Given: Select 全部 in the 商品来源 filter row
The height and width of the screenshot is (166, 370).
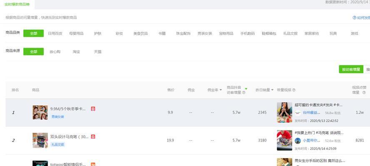Looking at the screenshot, I should 33,51.
